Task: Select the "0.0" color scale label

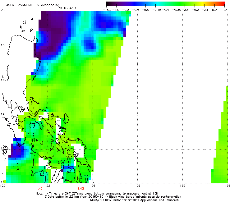Action: (214, 10)
